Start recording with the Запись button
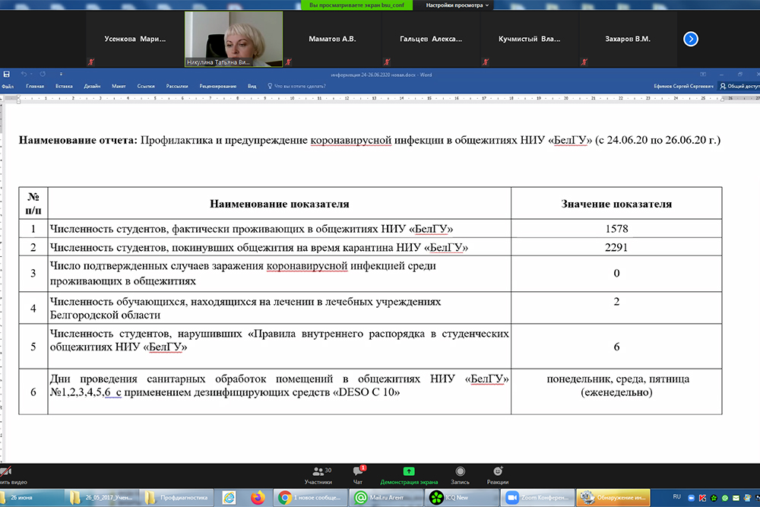 [460, 475]
